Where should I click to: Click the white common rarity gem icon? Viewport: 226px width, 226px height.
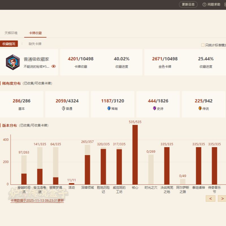point(63,108)
